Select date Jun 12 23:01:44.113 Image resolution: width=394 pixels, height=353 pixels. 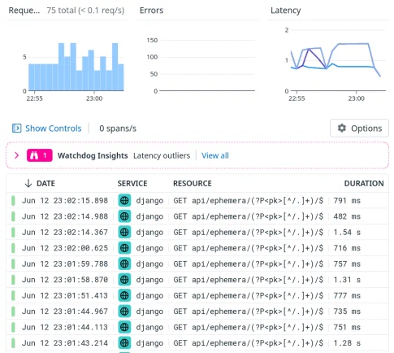pyautogui.click(x=65, y=327)
